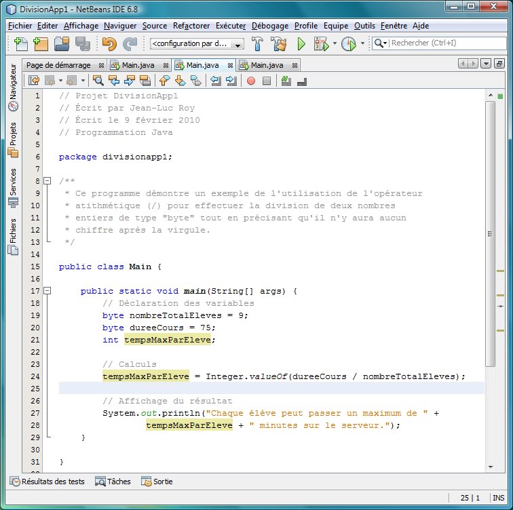The image size is (513, 510).
Task: Build the main project with the hammer icon
Action: [257, 43]
